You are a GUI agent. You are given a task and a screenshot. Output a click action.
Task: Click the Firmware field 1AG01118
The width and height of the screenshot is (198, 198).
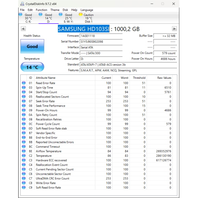click(x=101, y=36)
